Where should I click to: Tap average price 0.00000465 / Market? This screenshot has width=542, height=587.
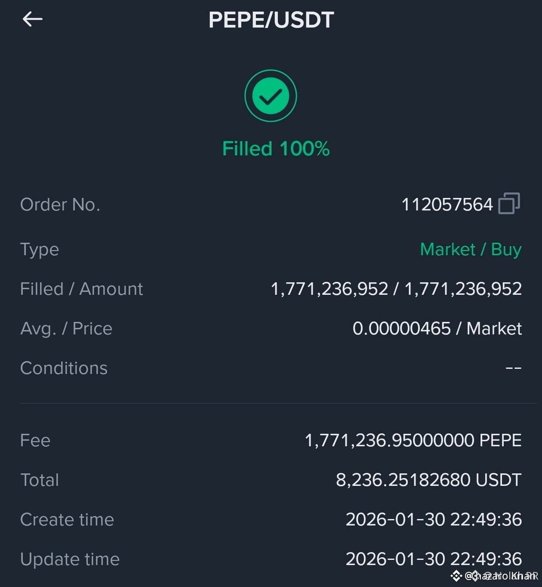tap(437, 328)
